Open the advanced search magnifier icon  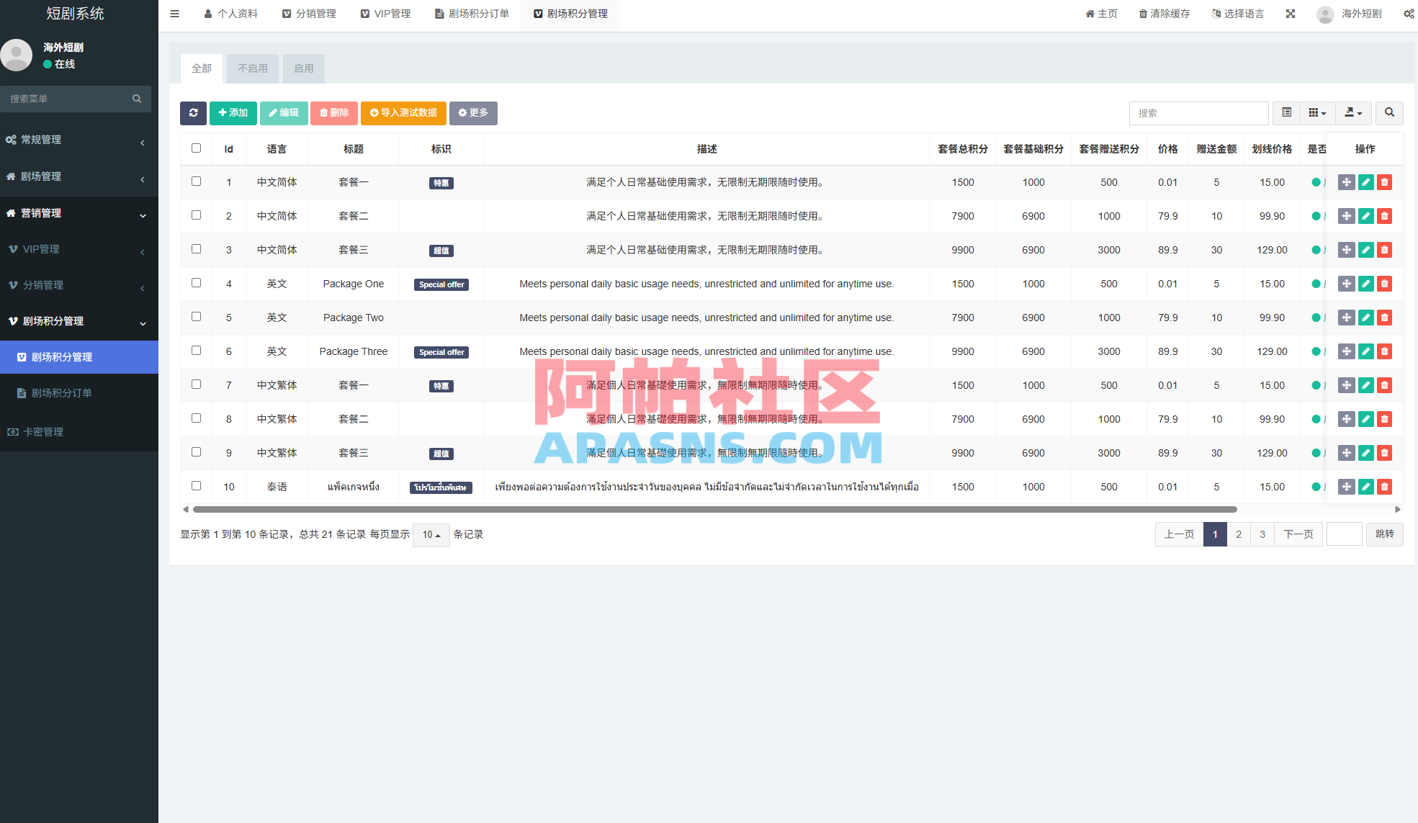1388,113
